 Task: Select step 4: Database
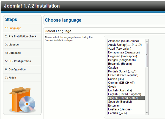[13, 53]
